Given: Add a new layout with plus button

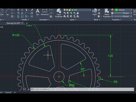Looking at the screenshot, I should tap(15, 92).
